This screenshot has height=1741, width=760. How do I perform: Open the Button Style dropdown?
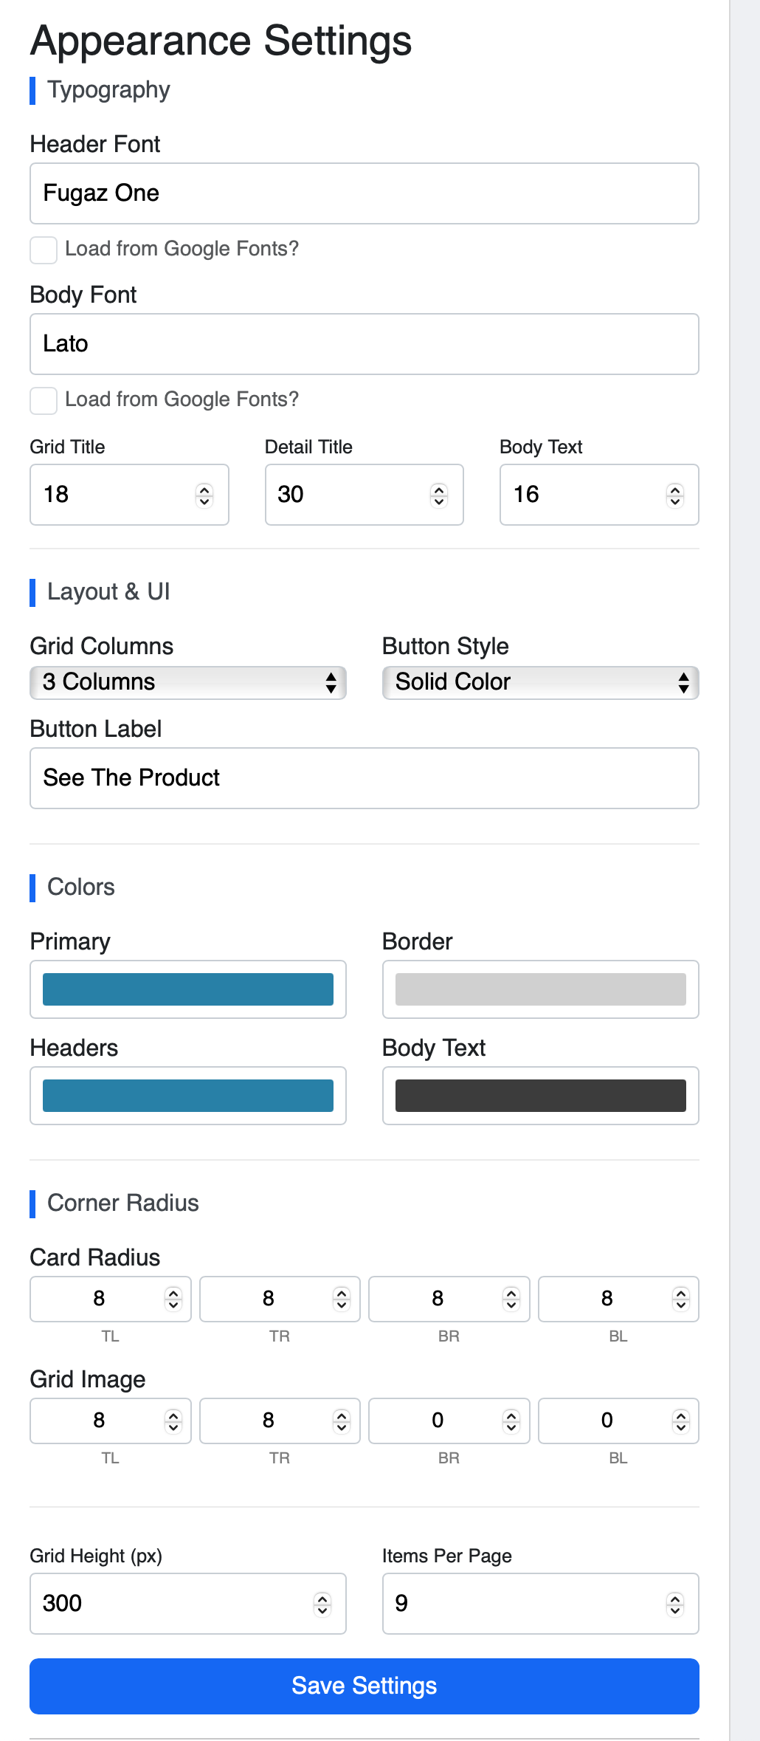click(540, 682)
